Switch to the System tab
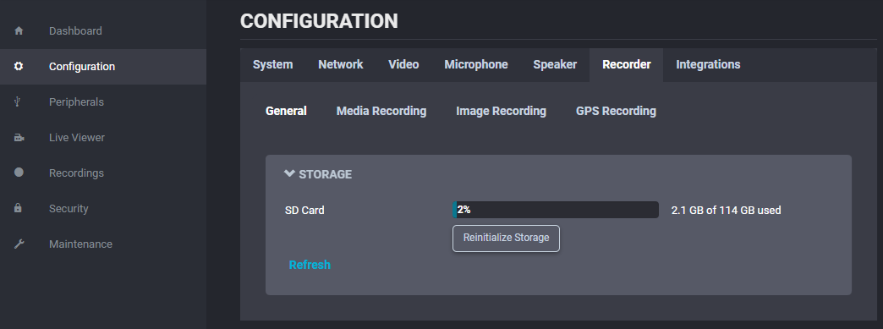The height and width of the screenshot is (329, 883). click(272, 65)
